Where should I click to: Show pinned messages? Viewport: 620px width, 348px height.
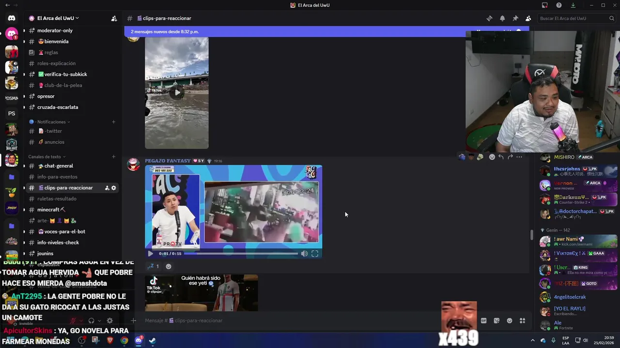[515, 18]
